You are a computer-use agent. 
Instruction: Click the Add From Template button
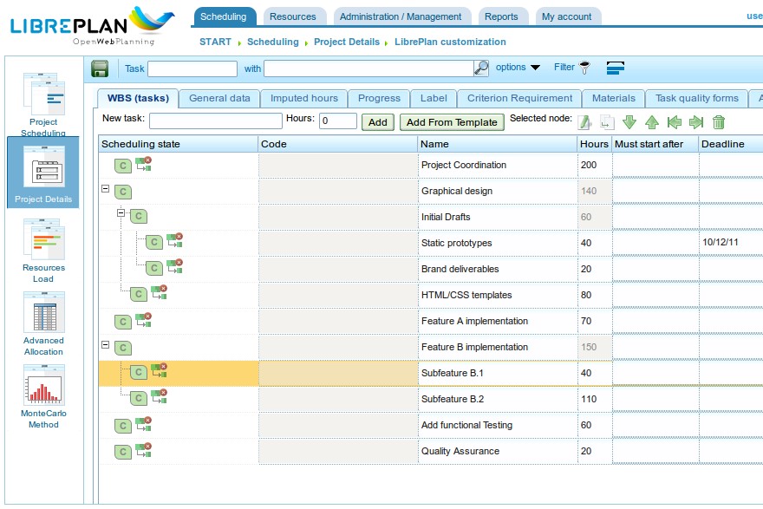pos(452,122)
